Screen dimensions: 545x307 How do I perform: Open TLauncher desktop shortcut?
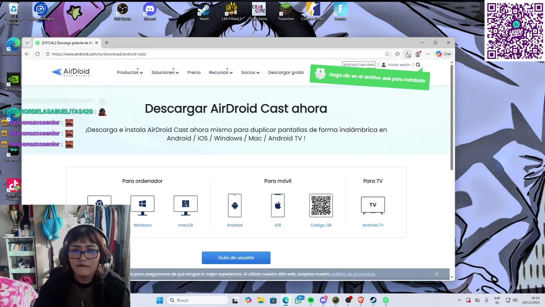tap(286, 12)
